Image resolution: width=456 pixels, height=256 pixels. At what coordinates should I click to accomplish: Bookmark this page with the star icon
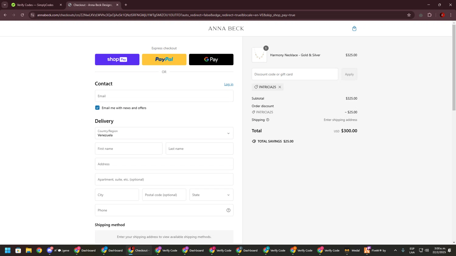[409, 15]
